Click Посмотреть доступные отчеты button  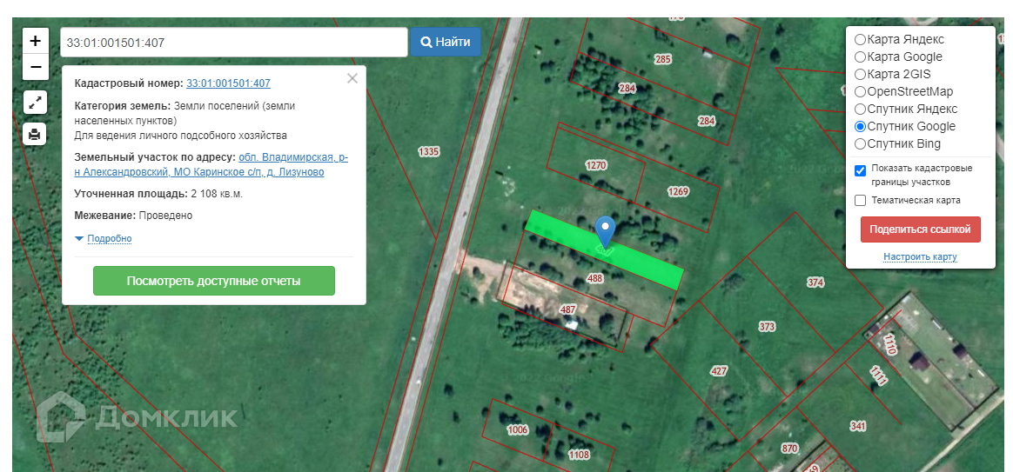[214, 281]
